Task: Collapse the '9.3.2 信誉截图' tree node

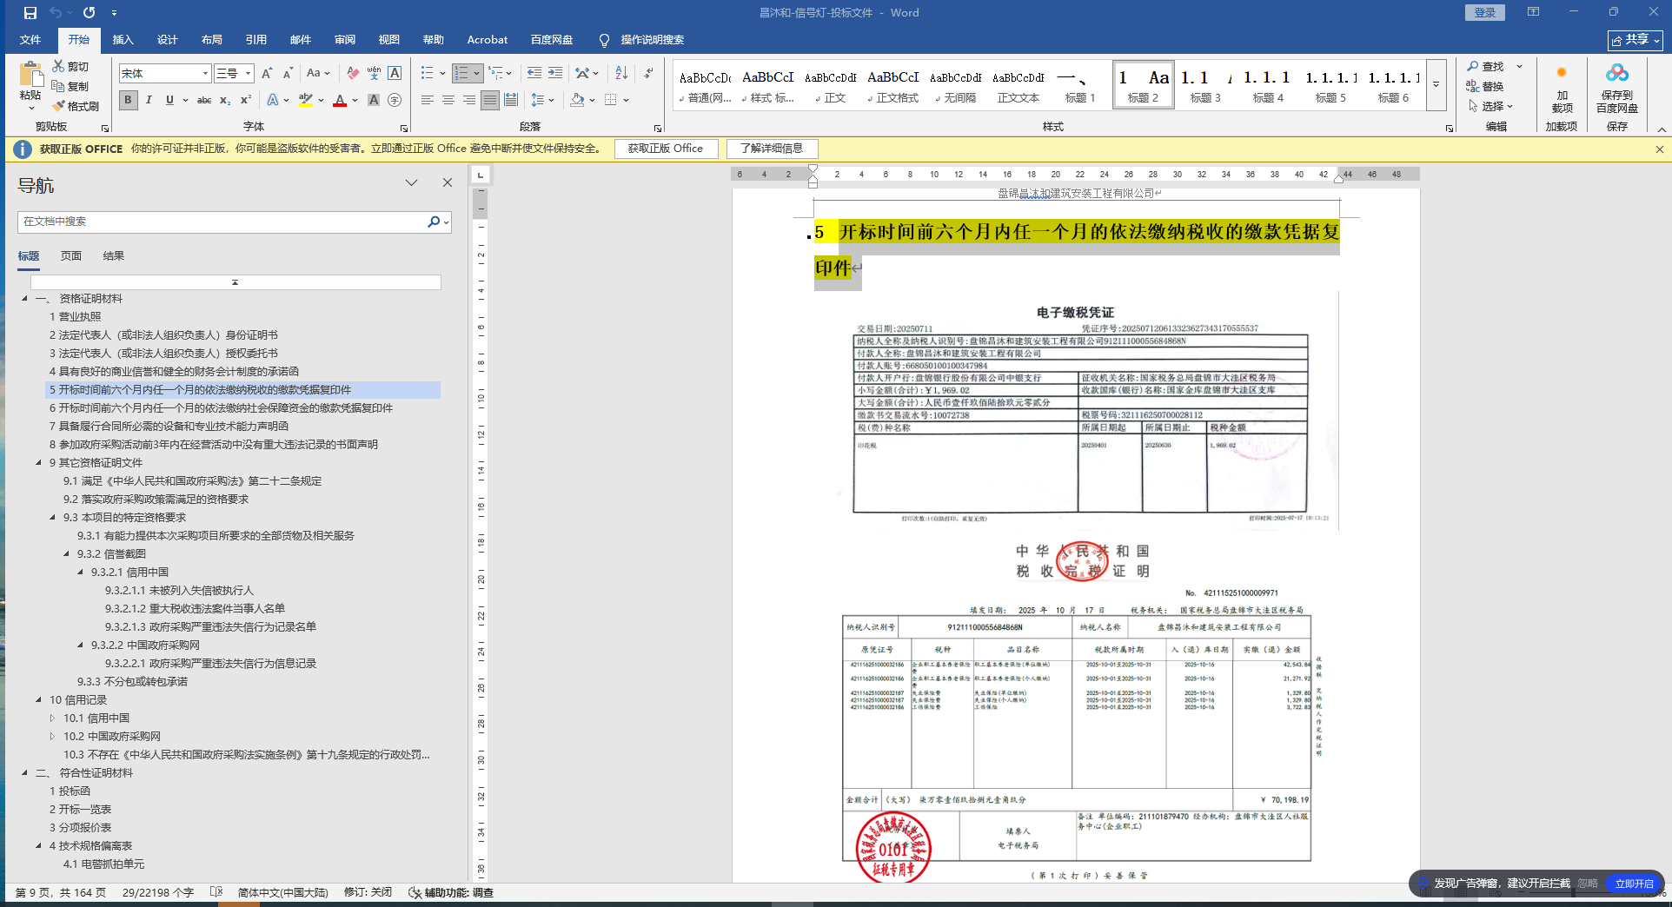Action: pos(66,553)
